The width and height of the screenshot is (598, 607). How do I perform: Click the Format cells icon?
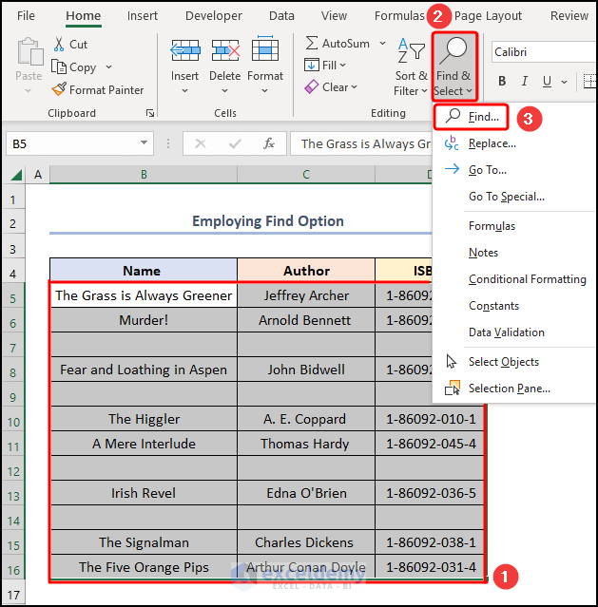(x=265, y=48)
